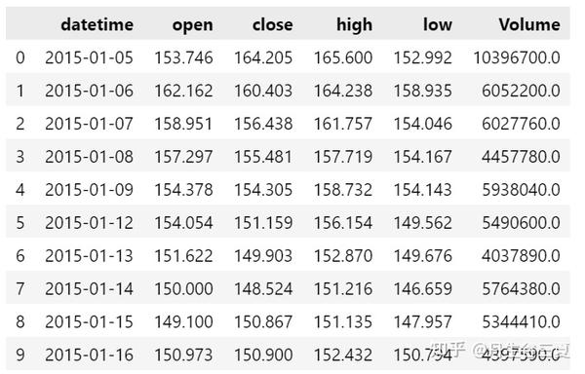
Task: Select the low value 154.143
Action: click(x=423, y=190)
